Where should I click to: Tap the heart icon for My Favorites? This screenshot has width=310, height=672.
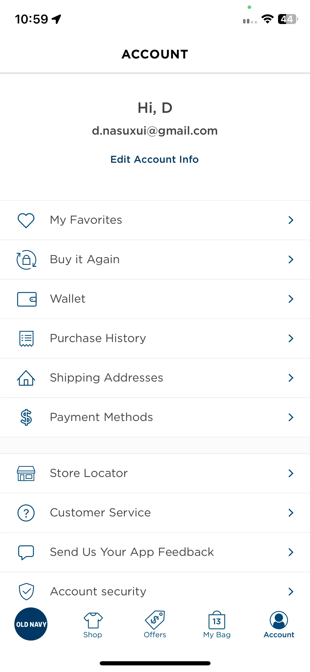pyautogui.click(x=26, y=220)
